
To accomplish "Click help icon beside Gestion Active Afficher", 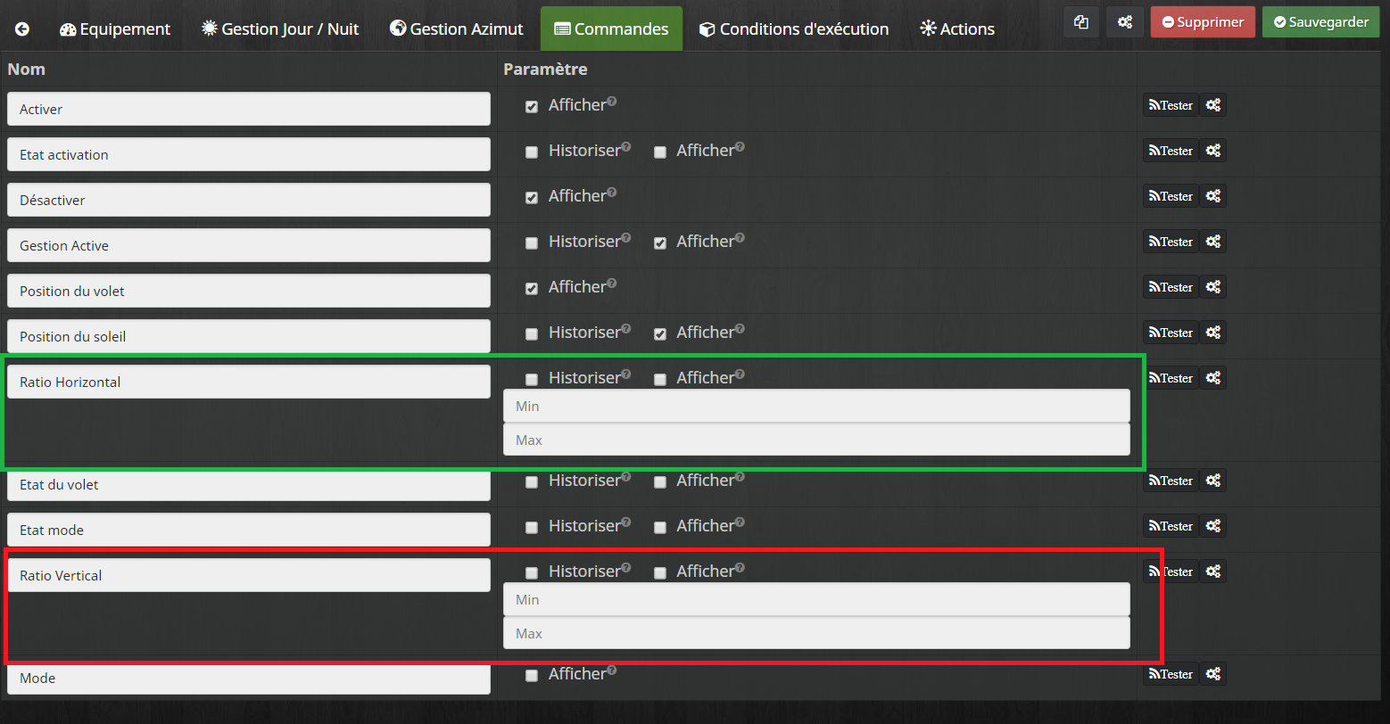I will point(740,237).
